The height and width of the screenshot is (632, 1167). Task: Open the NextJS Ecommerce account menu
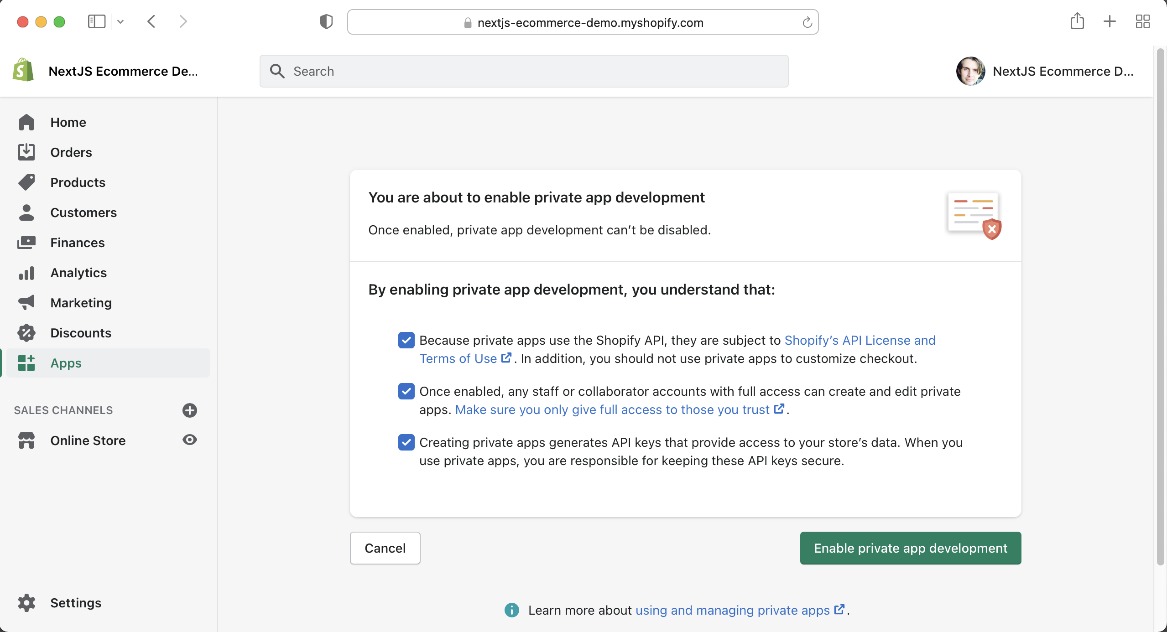pyautogui.click(x=1046, y=71)
